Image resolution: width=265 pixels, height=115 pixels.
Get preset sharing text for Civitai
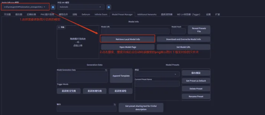[x=141, y=108]
